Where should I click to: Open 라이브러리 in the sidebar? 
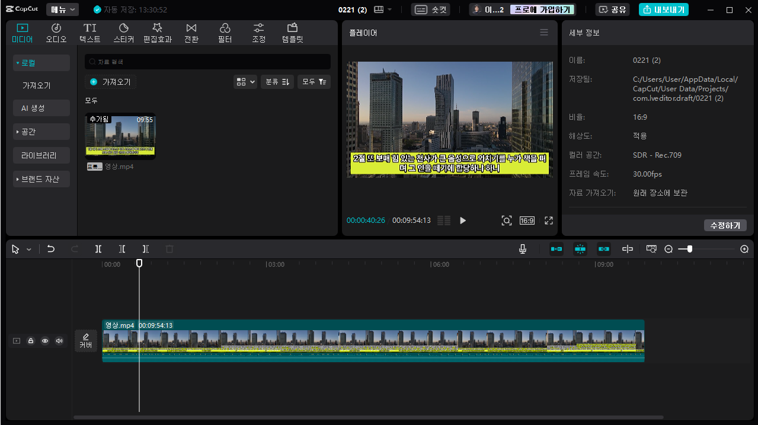tap(41, 155)
